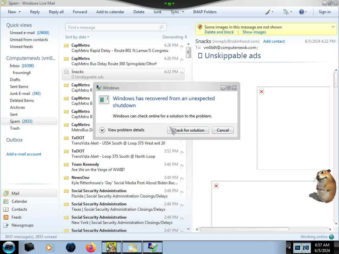Click envelope icon of Snacks message
The height and width of the screenshot is (254, 339).
pyautogui.click(x=66, y=72)
